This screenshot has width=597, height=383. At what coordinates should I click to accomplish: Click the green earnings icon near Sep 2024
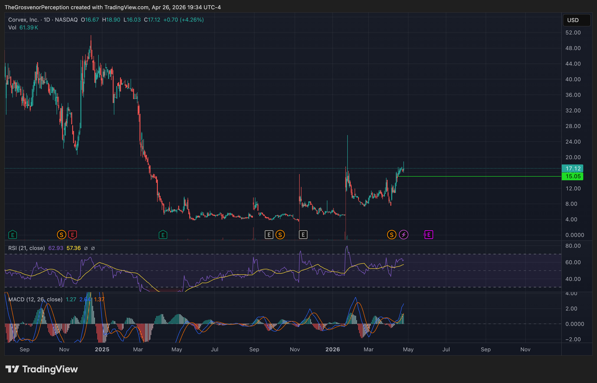pos(13,235)
